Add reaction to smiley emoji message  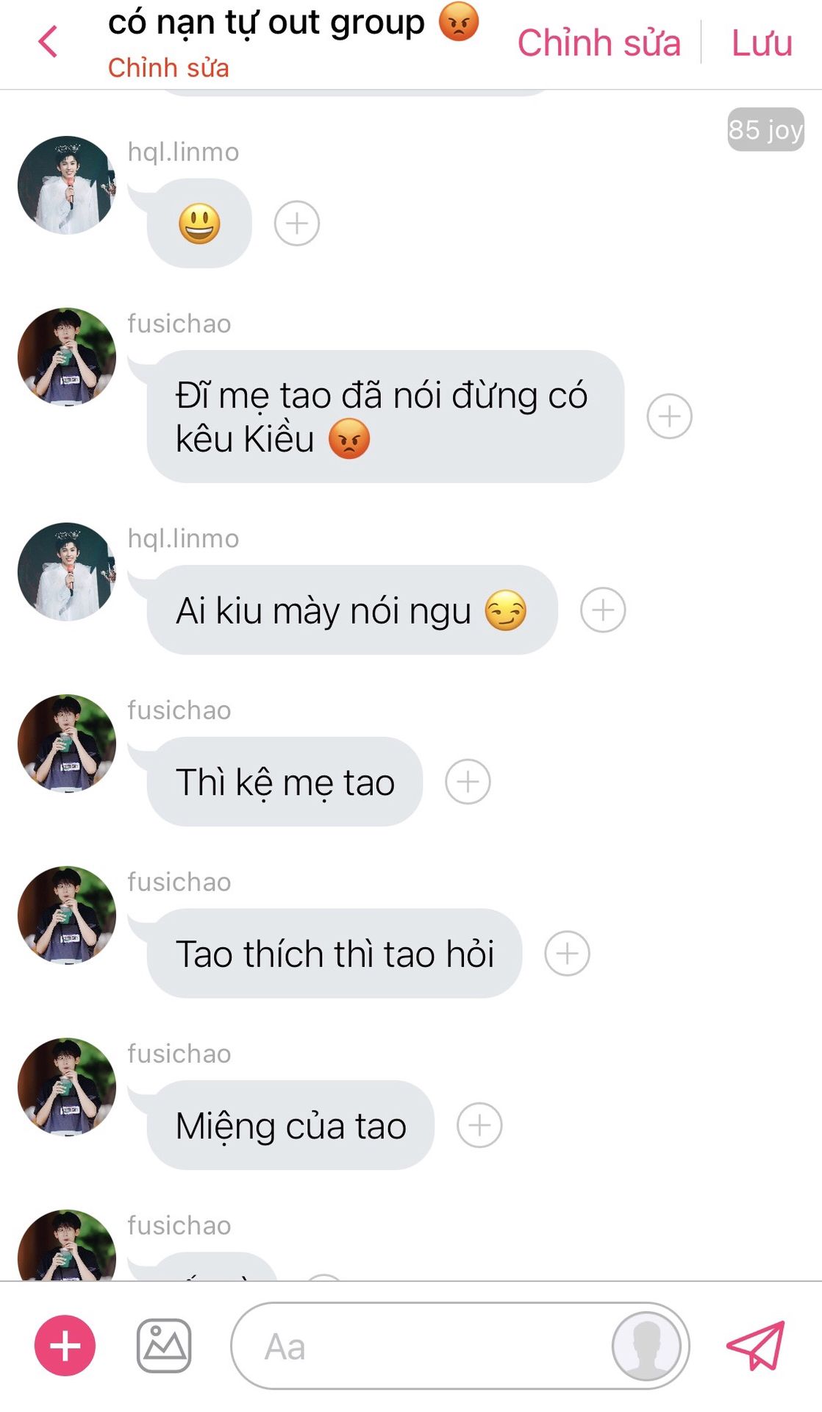pos(297,223)
